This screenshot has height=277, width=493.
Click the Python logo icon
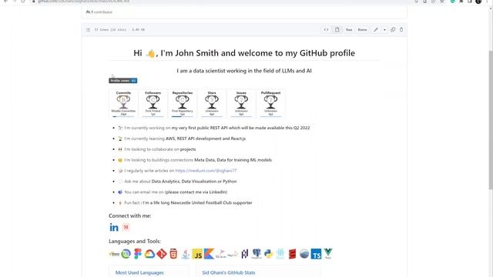tap(269, 254)
